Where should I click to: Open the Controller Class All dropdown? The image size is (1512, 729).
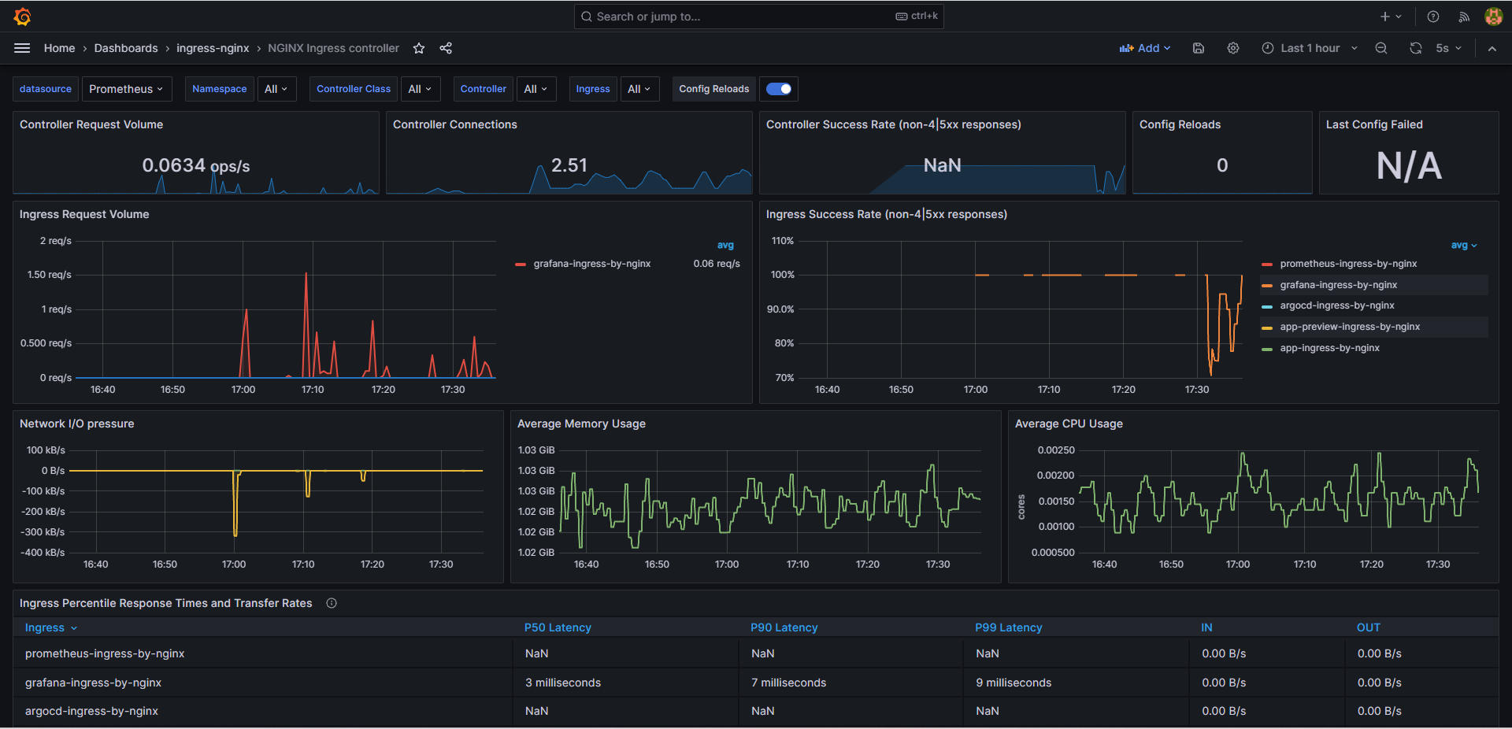420,89
